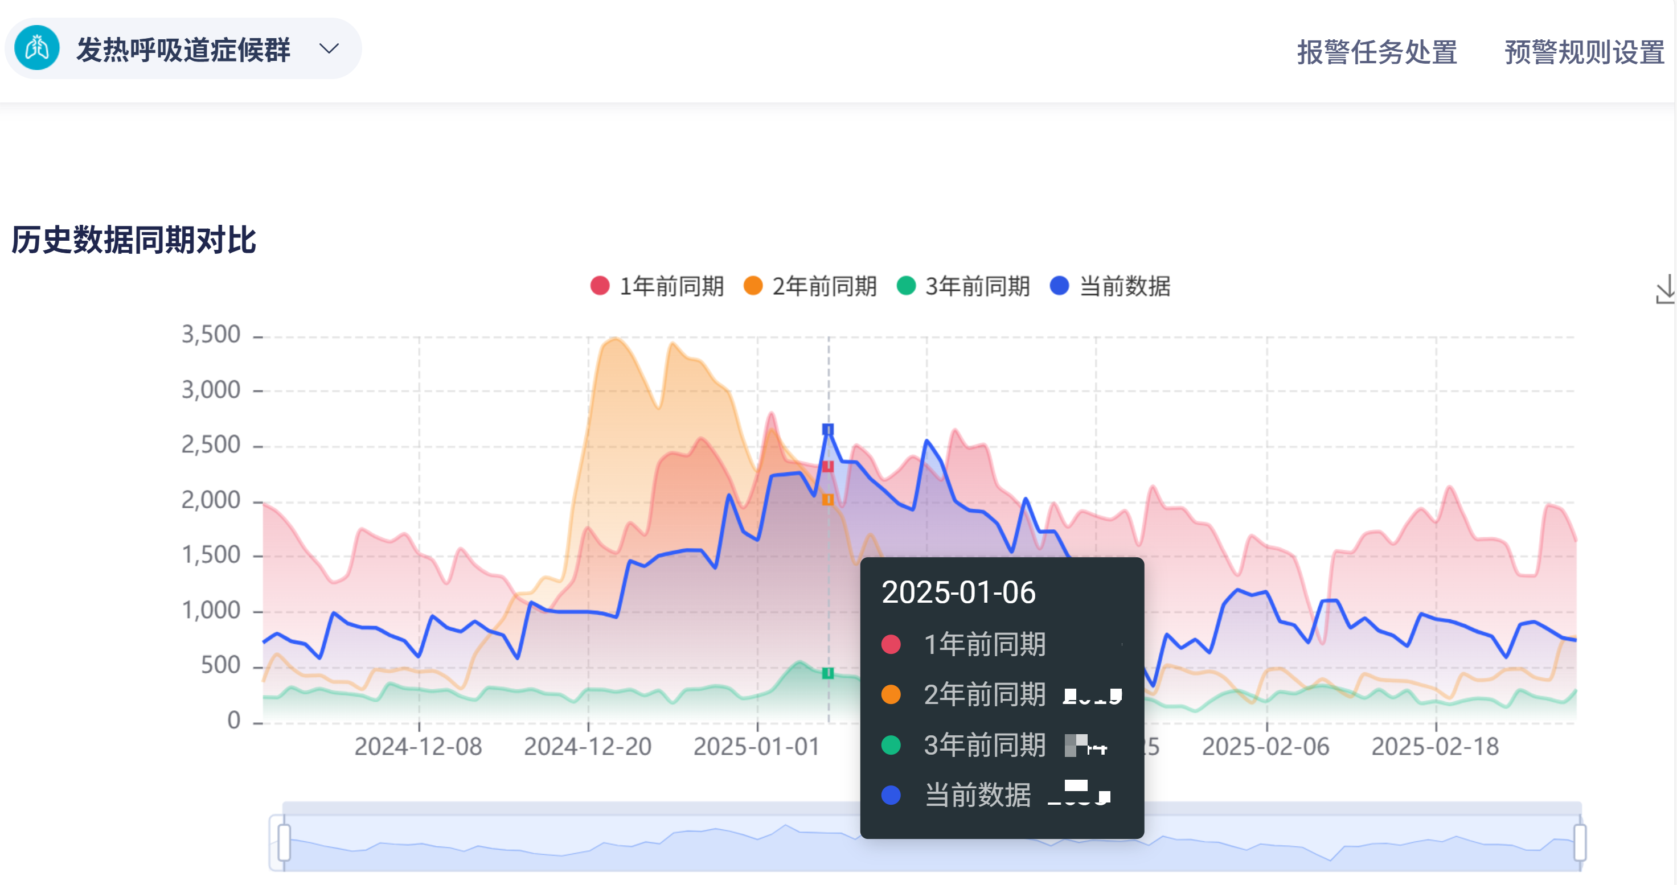Viewport: 1677px width, 885px height.
Task: Click the orange 2年前同期 legend dot
Action: coord(753,286)
